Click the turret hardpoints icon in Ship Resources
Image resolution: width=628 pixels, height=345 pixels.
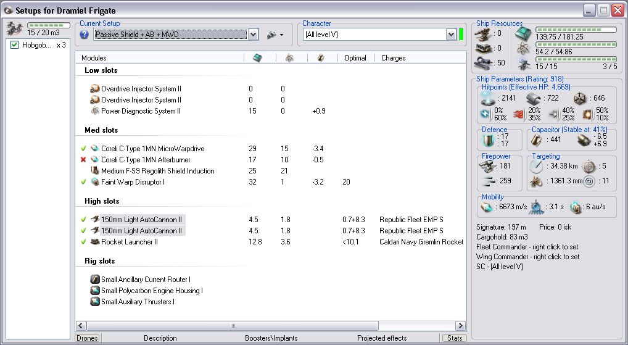[x=482, y=35]
